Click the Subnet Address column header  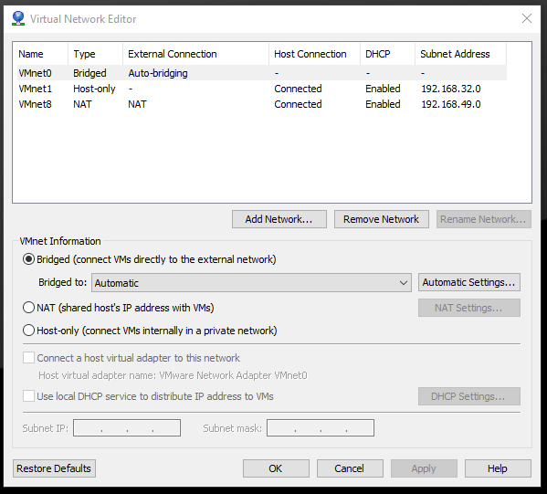[x=460, y=54]
